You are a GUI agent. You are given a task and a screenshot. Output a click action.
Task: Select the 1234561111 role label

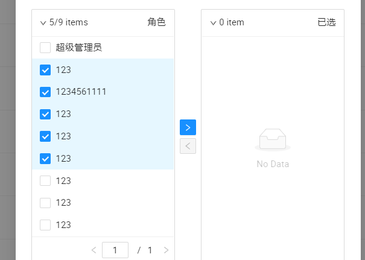tap(81, 92)
